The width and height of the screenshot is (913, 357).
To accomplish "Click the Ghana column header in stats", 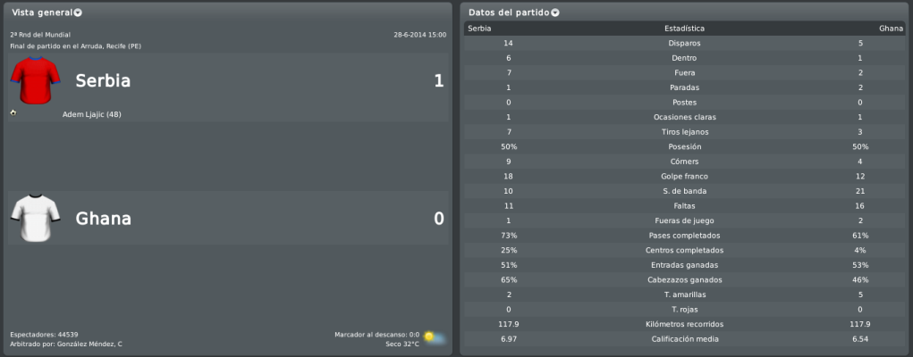I will coord(891,29).
